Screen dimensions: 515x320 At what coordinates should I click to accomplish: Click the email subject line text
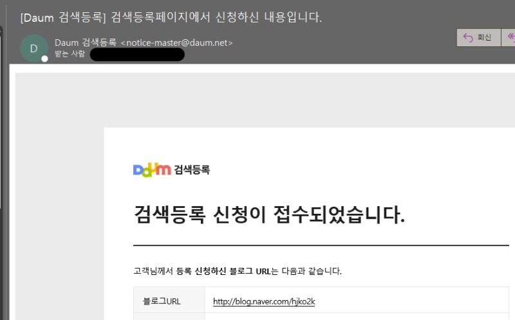pyautogui.click(x=171, y=17)
